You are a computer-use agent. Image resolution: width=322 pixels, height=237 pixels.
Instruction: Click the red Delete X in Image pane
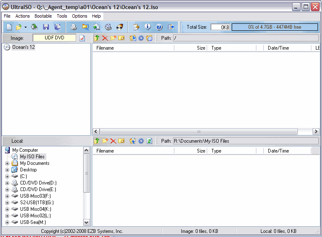click(x=105, y=38)
